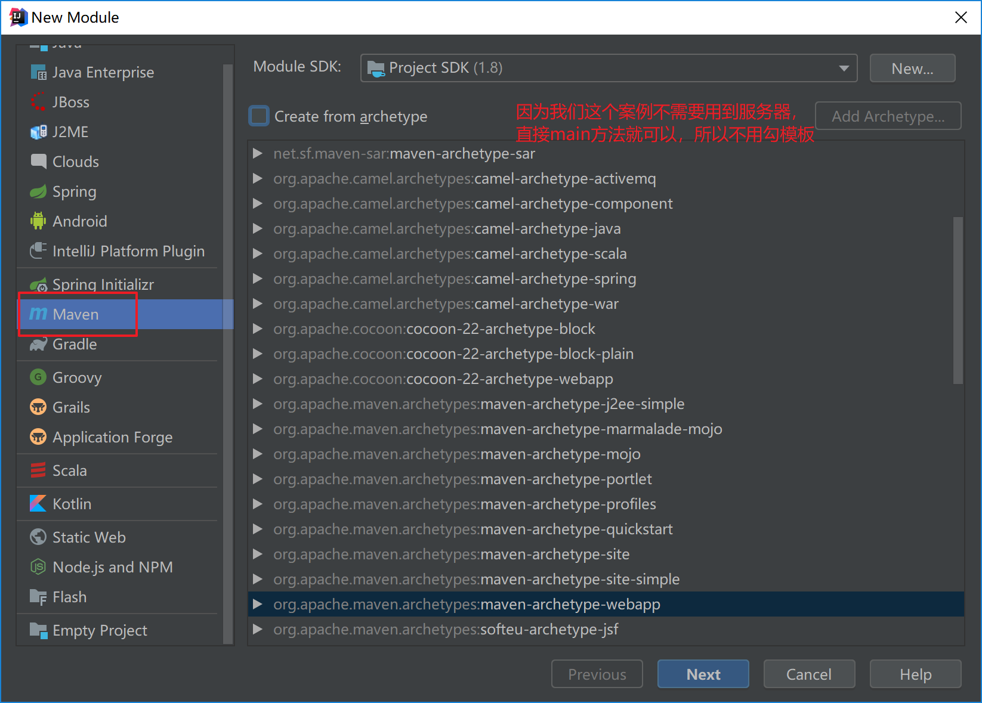
Task: Expand camel-archetype-scala node
Action: click(x=258, y=253)
